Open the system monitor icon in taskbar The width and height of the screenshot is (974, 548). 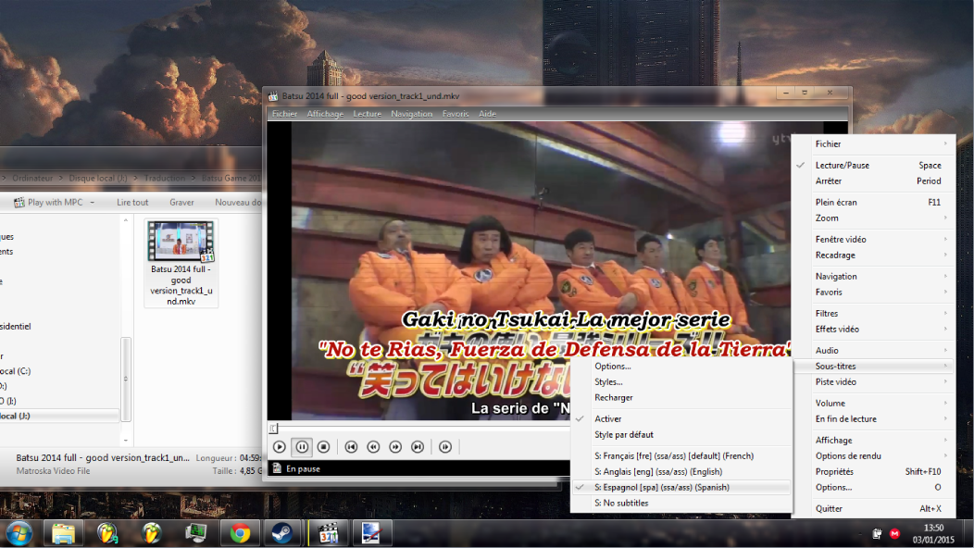[x=195, y=533]
